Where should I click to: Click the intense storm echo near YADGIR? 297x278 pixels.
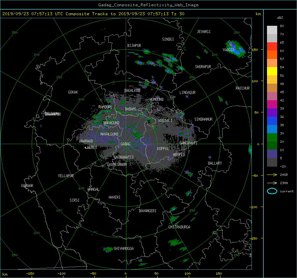coord(235,49)
